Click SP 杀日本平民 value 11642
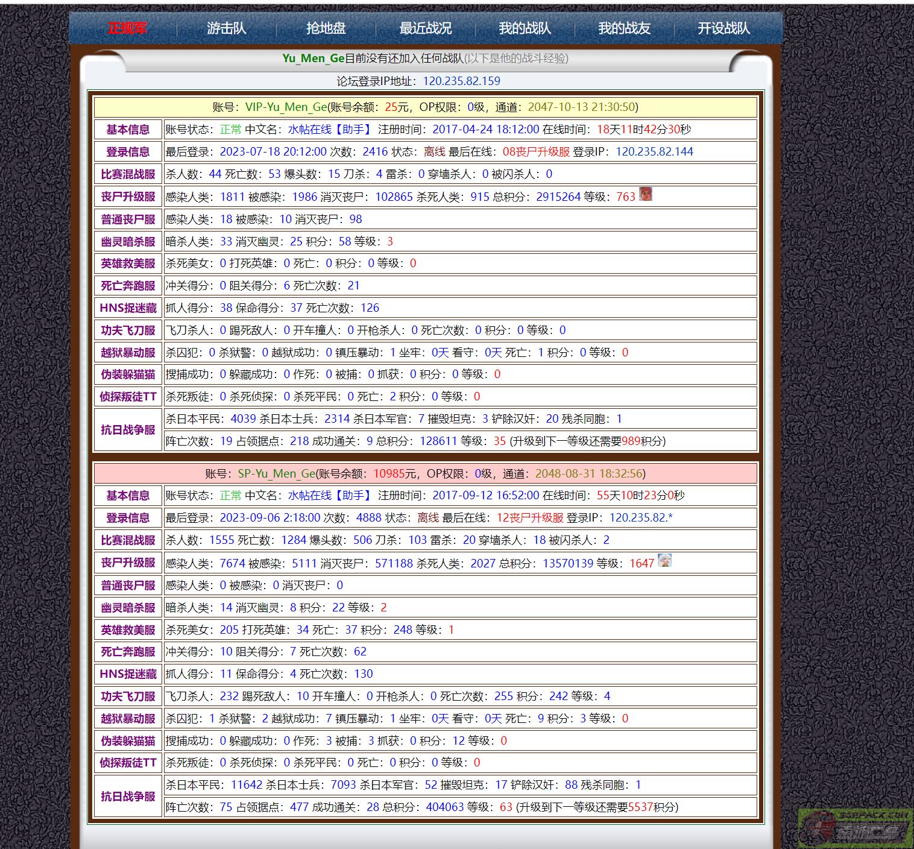Screen dimensions: 914x849 click(x=247, y=785)
